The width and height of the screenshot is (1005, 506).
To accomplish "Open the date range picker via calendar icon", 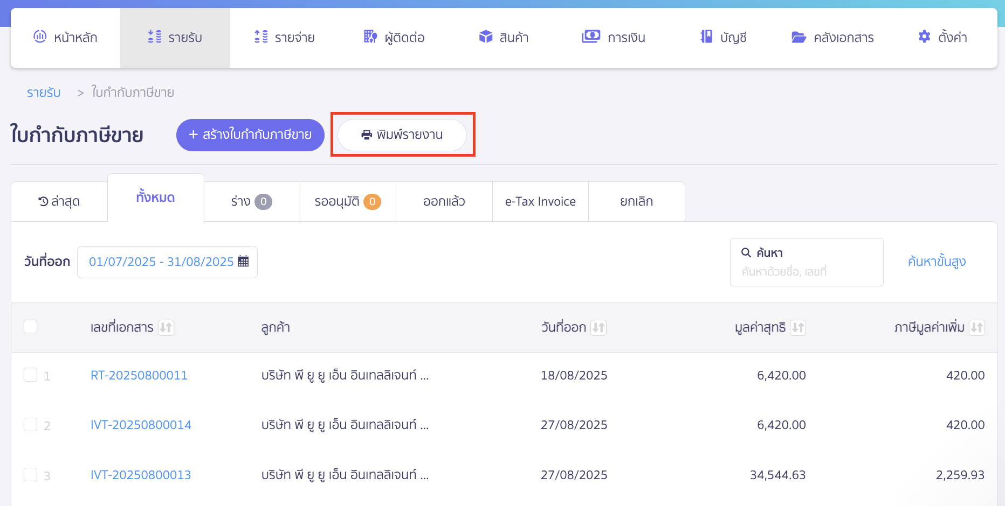I will (x=243, y=261).
